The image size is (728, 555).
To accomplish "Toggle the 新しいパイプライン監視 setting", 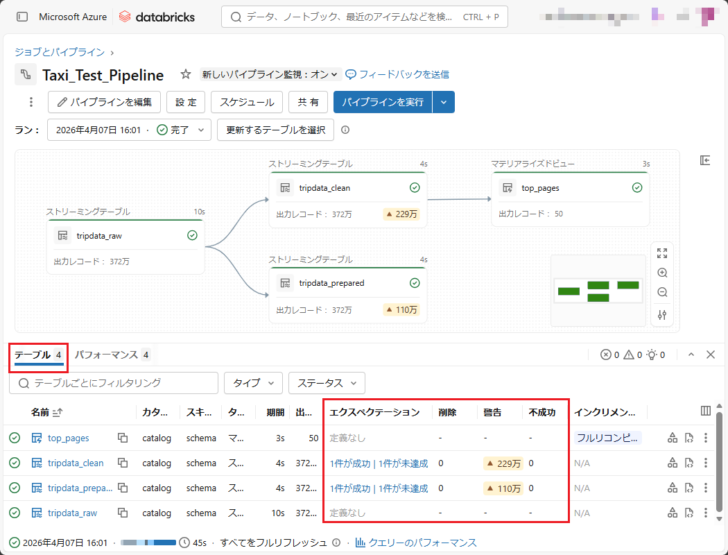I will 270,74.
